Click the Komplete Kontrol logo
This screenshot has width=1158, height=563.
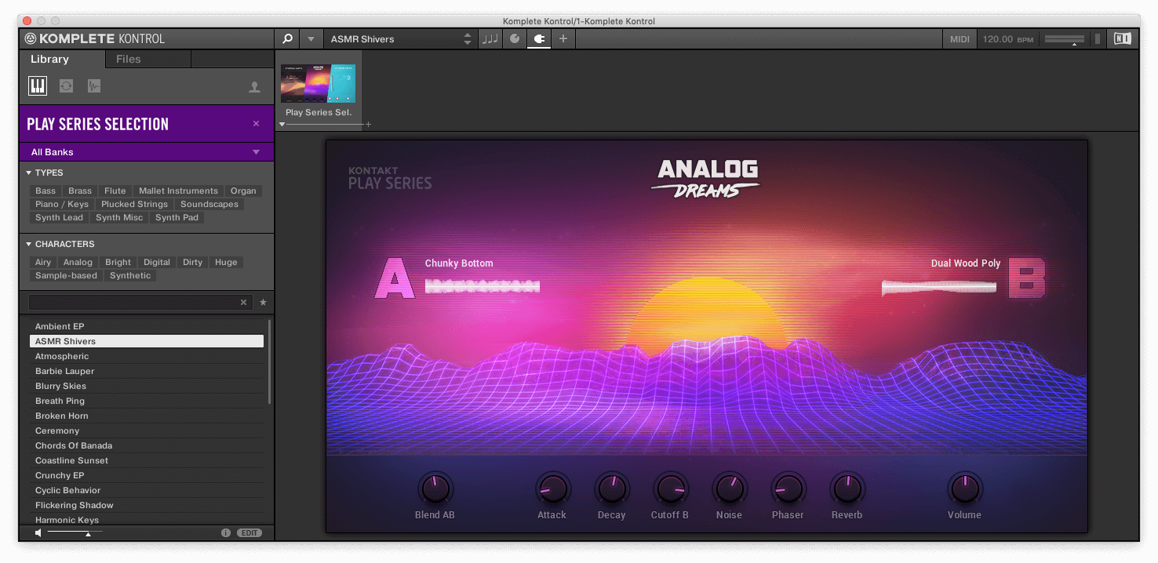[x=95, y=38]
